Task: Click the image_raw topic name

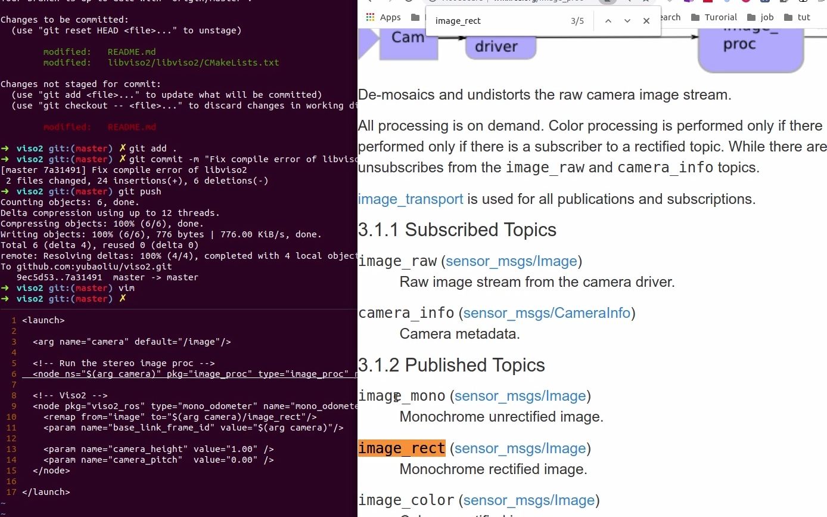Action: [397, 261]
